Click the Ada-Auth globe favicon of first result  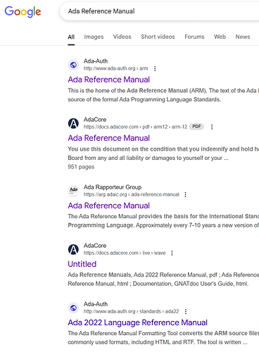click(73, 65)
